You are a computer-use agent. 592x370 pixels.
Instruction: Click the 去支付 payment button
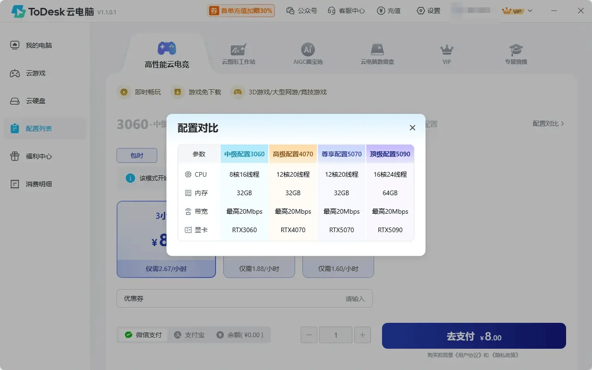tap(474, 336)
